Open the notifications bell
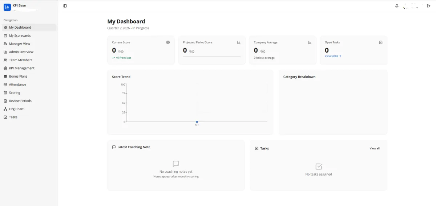 point(397,6)
